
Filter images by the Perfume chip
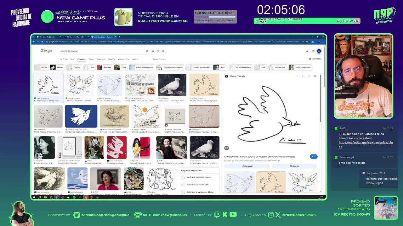coord(105,67)
